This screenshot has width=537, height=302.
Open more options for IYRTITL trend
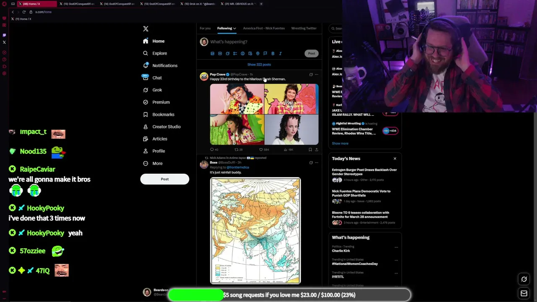(396, 273)
